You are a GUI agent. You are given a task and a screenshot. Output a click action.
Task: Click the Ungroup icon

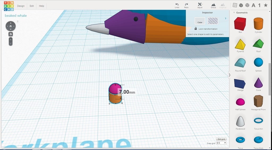[223, 6]
